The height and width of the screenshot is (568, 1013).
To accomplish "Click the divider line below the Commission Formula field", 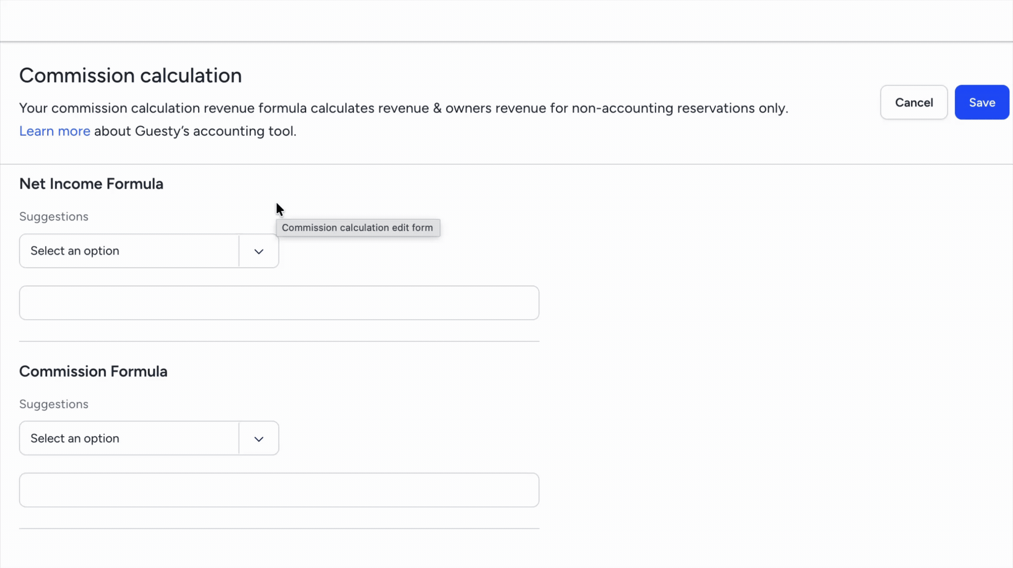I will [279, 529].
